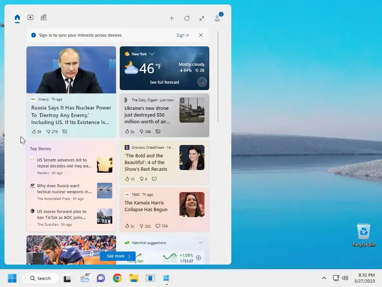This screenshot has width=382, height=287.
Task: Expand the New York location dropdown
Action: click(152, 54)
